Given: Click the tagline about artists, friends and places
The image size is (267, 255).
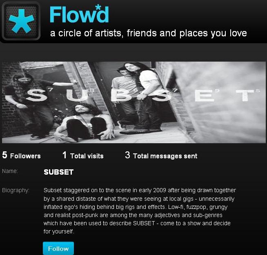Looking at the screenshot, I should tap(149, 33).
